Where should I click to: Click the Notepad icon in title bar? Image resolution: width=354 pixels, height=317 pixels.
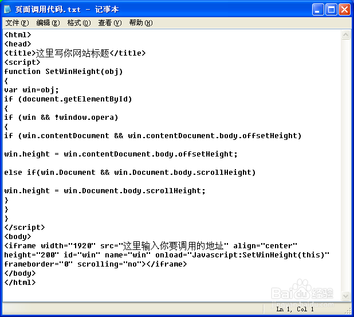pos(7,9)
